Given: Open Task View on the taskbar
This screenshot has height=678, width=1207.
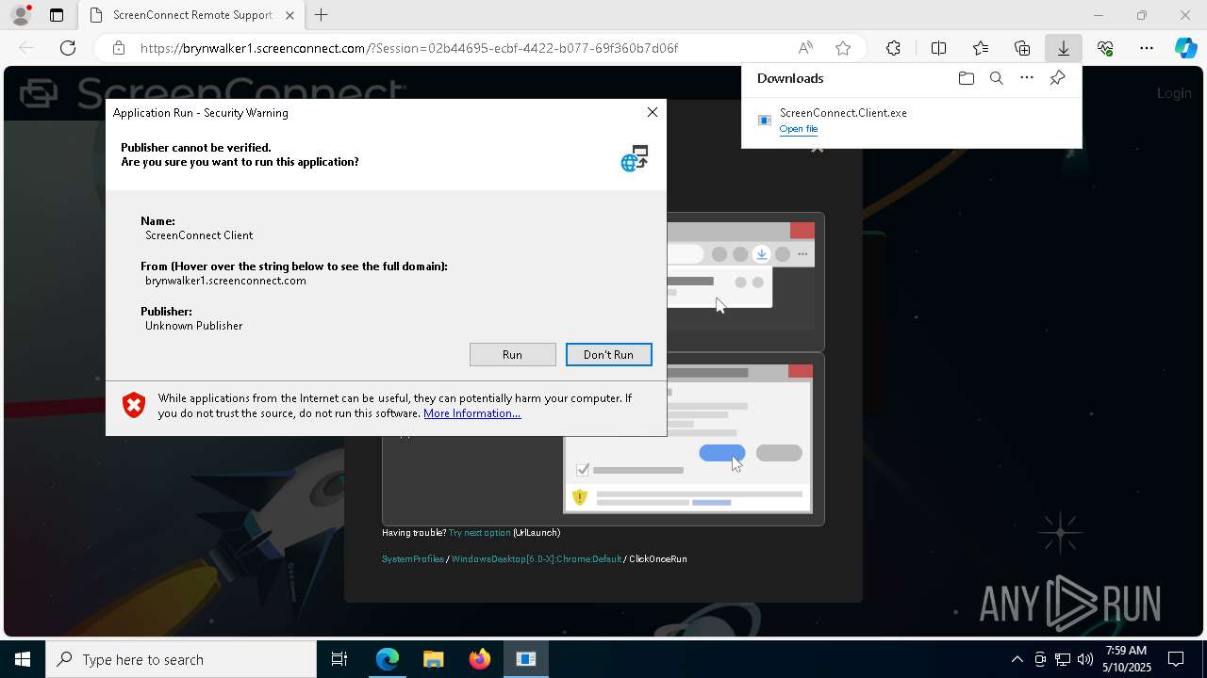Looking at the screenshot, I should (x=339, y=659).
